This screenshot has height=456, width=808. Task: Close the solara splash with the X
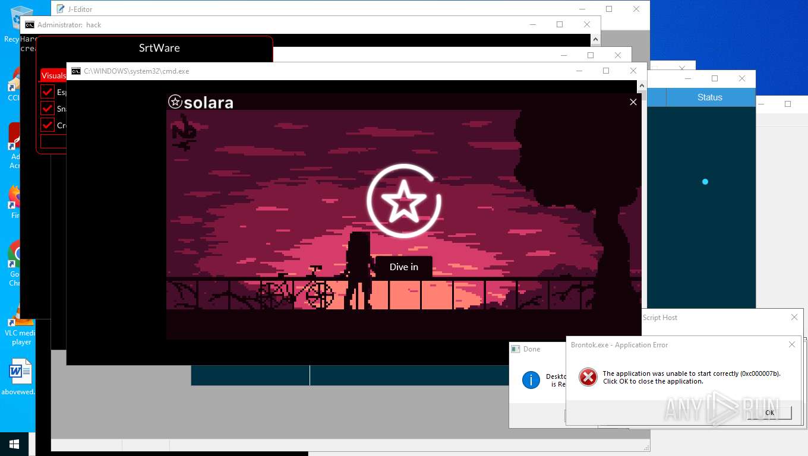tap(633, 102)
